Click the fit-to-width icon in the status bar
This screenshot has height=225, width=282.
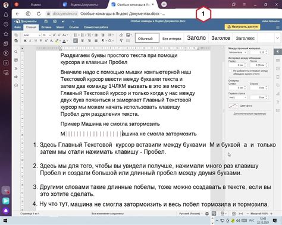(240, 214)
